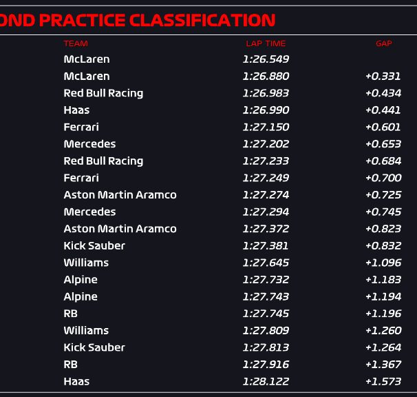Select the GAP column header
The height and width of the screenshot is (397, 417).
click(x=383, y=43)
